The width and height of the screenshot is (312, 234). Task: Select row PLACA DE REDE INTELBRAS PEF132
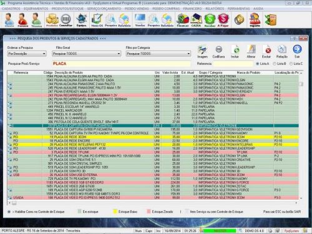(x=153, y=145)
